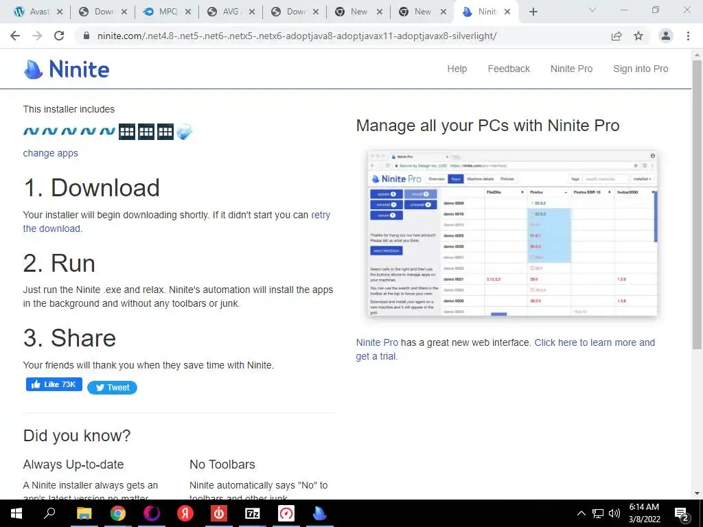Screen dimensions: 703x527
Task: Open File Explorer from taskbar
Action: pos(84,513)
